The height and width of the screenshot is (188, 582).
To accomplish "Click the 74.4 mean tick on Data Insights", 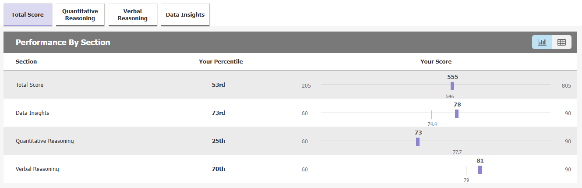I will click(432, 115).
